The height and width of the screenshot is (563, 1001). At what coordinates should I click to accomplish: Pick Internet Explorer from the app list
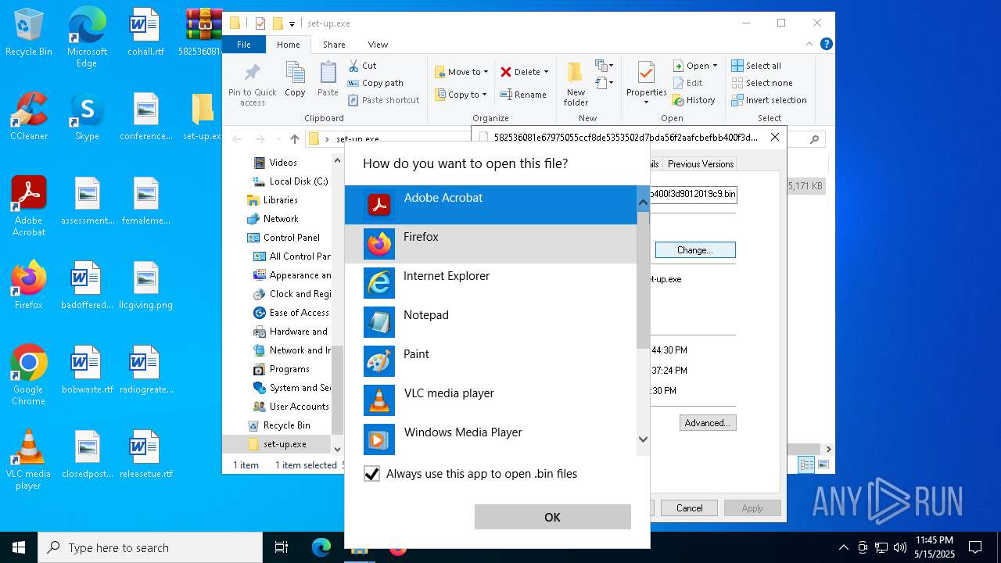coord(490,283)
